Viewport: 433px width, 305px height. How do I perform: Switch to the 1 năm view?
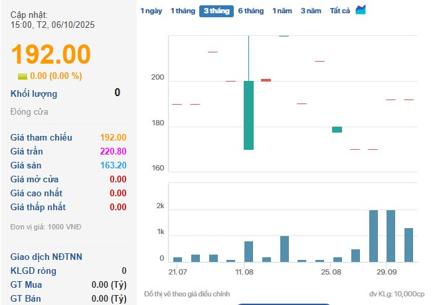pyautogui.click(x=282, y=11)
